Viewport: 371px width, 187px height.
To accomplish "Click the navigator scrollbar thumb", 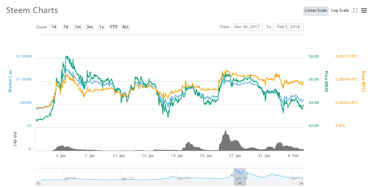I will (x=240, y=183).
